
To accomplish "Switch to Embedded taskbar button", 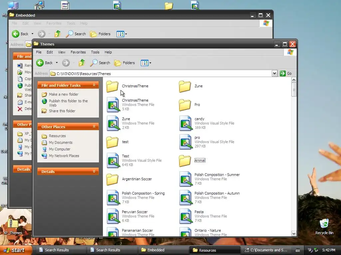I will (163, 250).
